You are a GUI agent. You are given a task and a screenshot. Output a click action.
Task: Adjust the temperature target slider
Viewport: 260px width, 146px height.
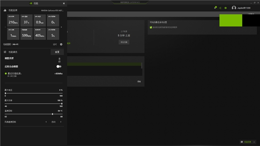click(34, 114)
